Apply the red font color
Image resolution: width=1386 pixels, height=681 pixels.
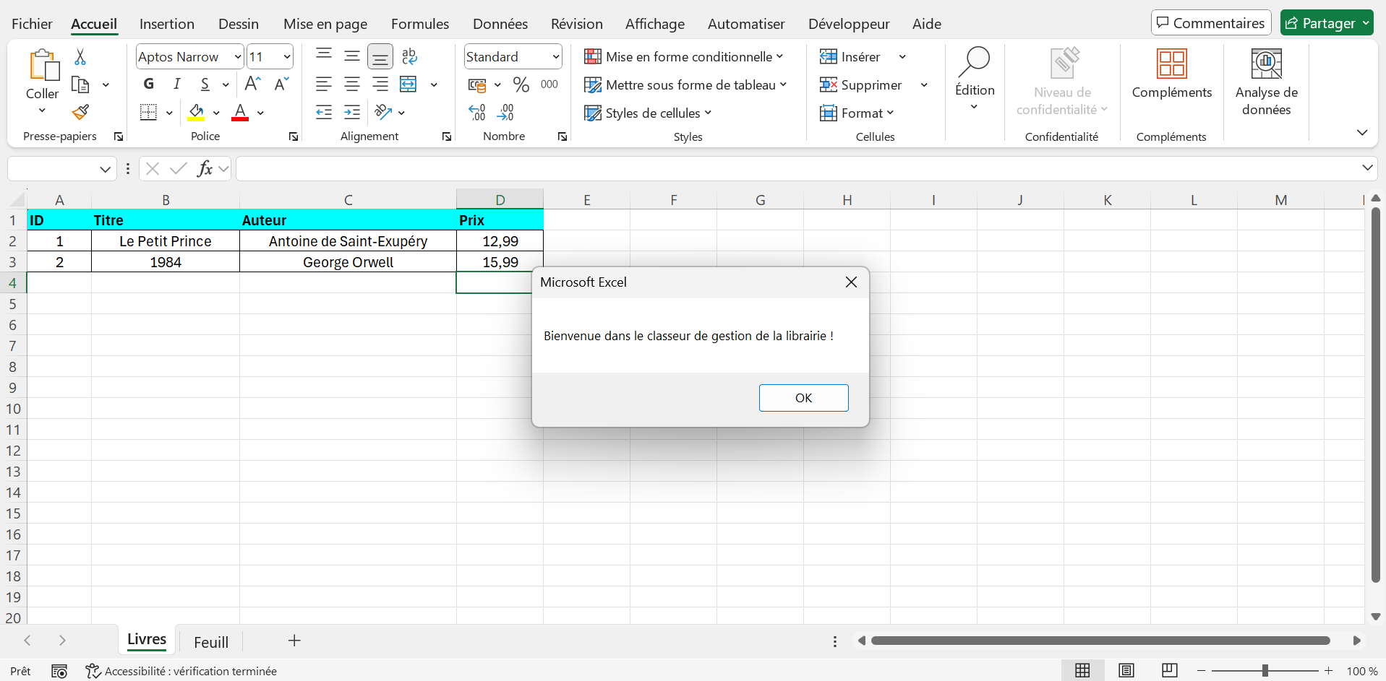point(240,112)
